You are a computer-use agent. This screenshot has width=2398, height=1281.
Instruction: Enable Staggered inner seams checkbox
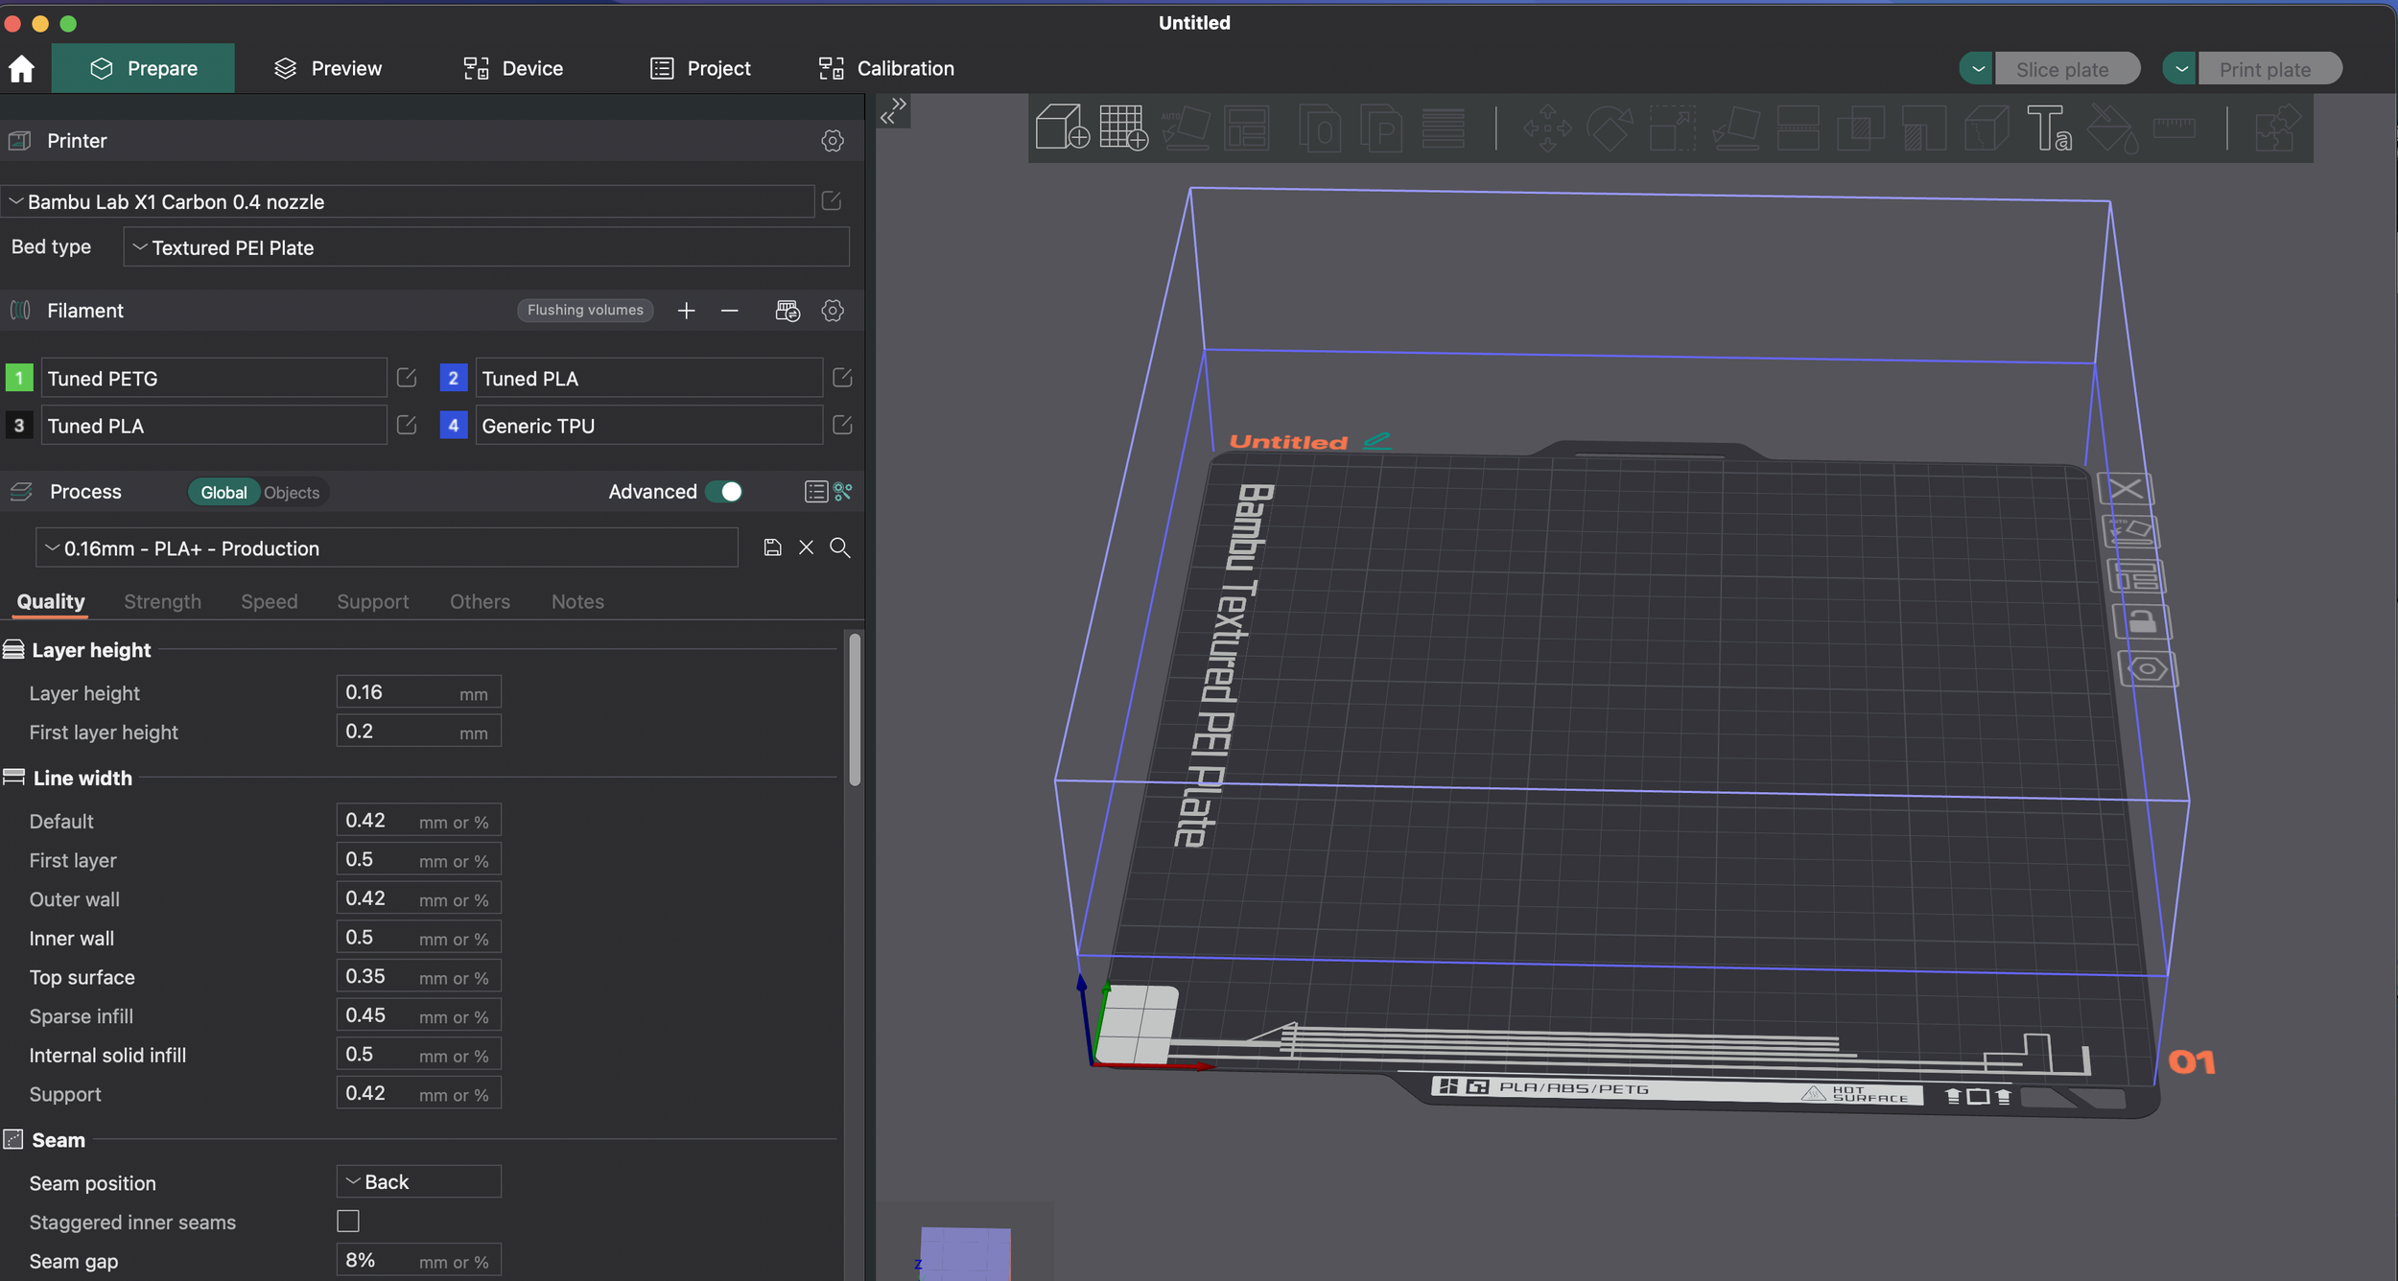tap(348, 1221)
